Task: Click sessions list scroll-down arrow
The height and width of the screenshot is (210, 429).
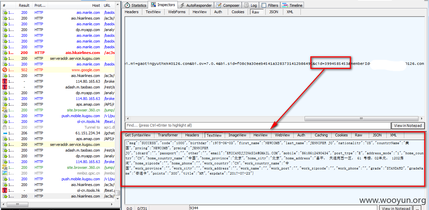Action: tap(118, 199)
